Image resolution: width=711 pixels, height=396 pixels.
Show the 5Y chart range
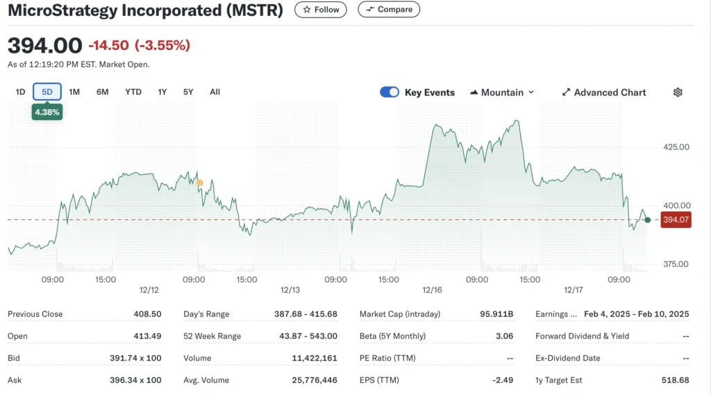[188, 92]
